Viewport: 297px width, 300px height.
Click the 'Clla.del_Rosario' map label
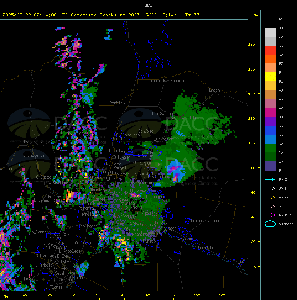click(168, 81)
